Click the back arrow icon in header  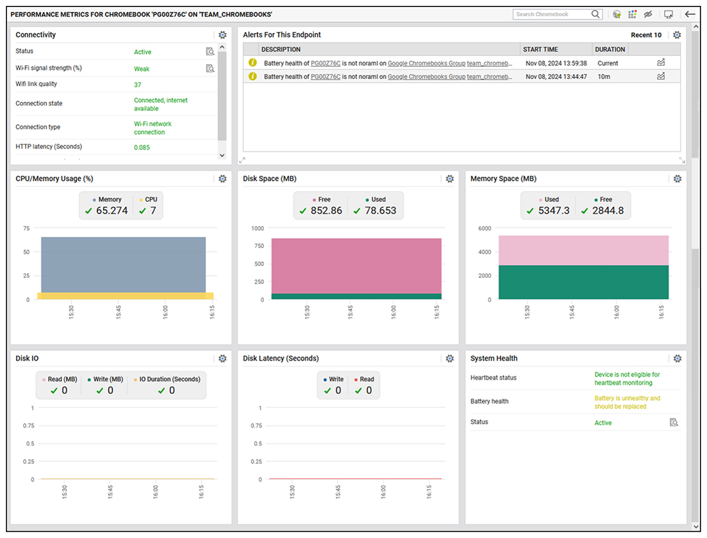pos(690,14)
